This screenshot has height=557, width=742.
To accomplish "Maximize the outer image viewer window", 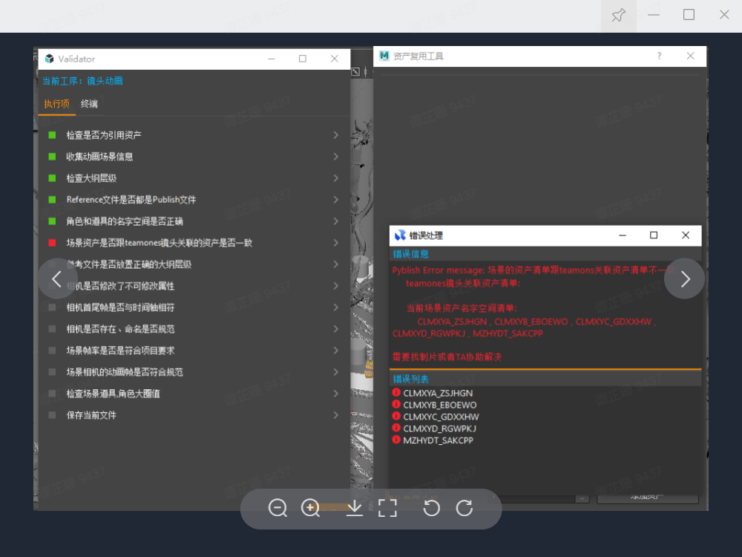I will (689, 15).
